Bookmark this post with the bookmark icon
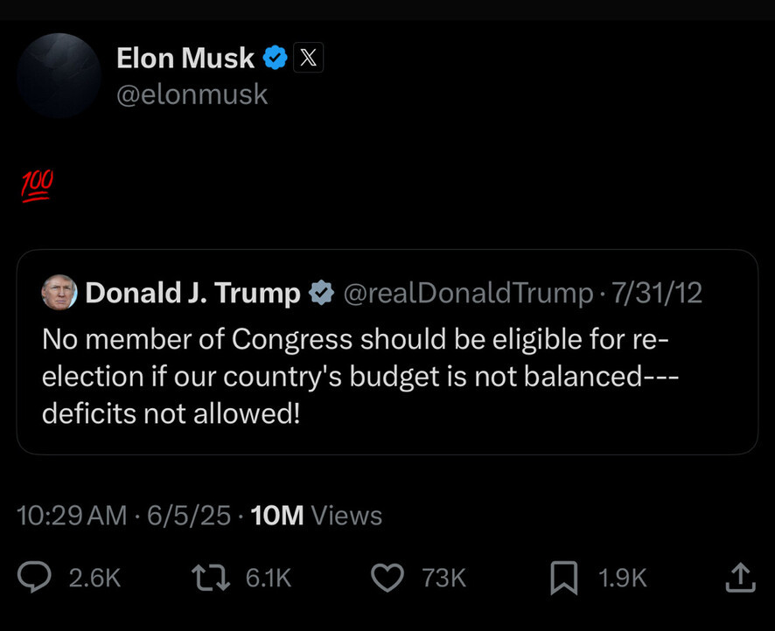The width and height of the screenshot is (775, 631). (x=562, y=578)
